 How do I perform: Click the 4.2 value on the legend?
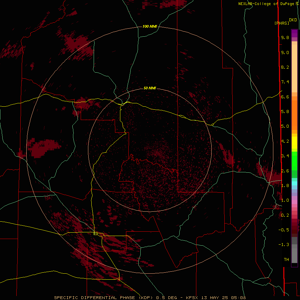point(285,141)
